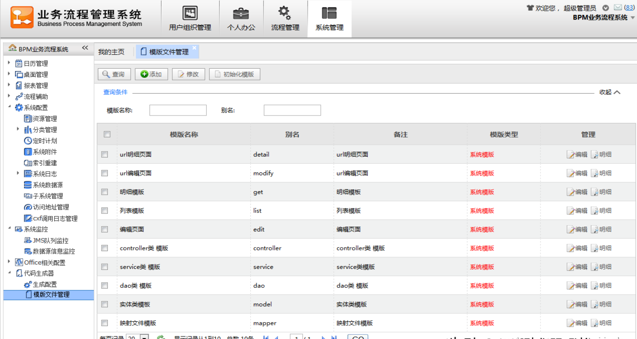The height and width of the screenshot is (339, 637).
Task: Check the url编辑页面 row checkbox
Action: coord(105,173)
